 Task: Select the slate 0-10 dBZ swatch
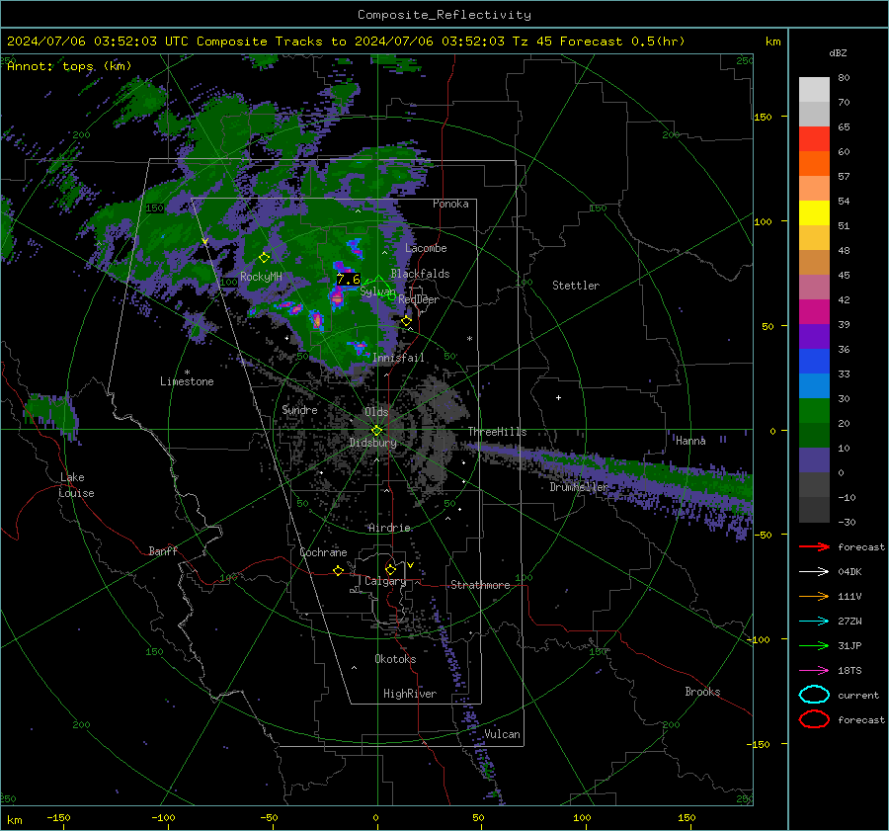(x=814, y=460)
